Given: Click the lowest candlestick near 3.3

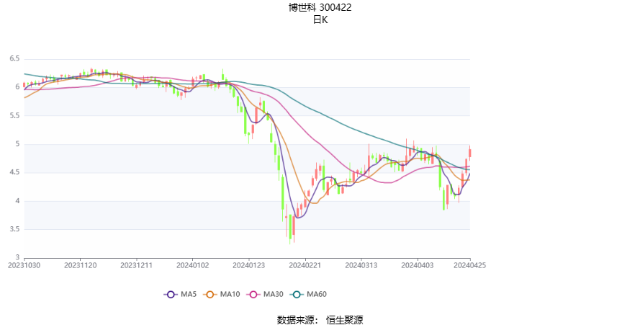Looking at the screenshot, I should (x=290, y=228).
